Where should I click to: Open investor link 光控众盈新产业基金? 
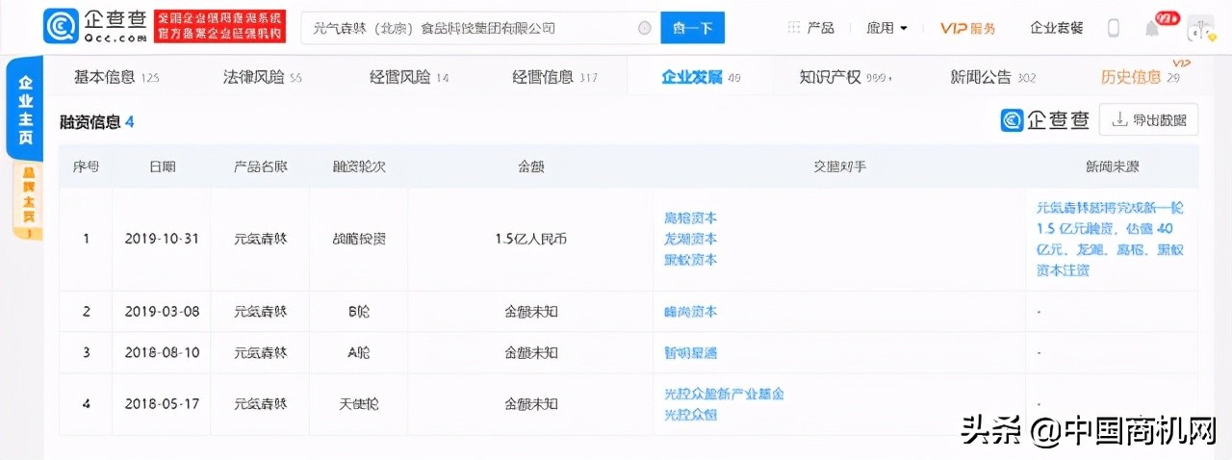point(724,394)
